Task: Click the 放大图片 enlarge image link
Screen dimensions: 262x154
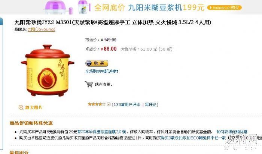Action: pyautogui.click(x=34, y=107)
